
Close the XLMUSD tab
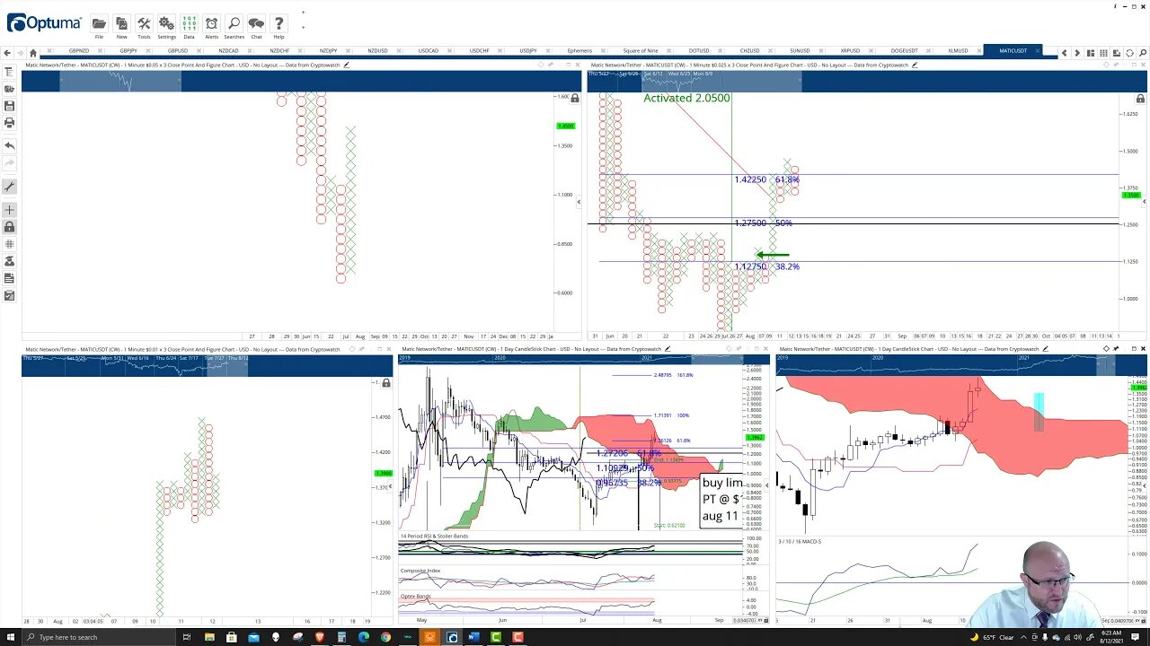point(979,50)
